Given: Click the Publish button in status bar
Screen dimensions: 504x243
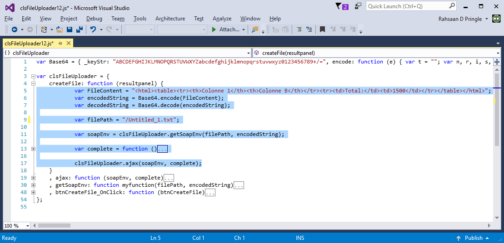Looking at the screenshot, I should [473, 238].
